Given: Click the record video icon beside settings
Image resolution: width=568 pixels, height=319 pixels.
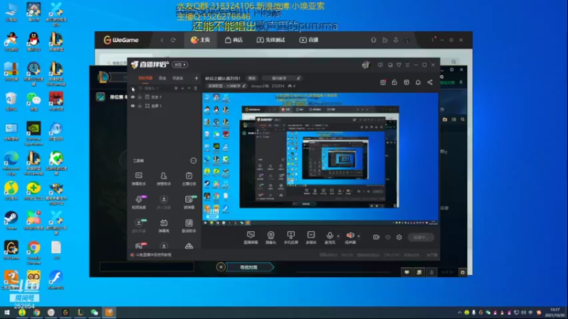Looking at the screenshot, I should point(376,237).
